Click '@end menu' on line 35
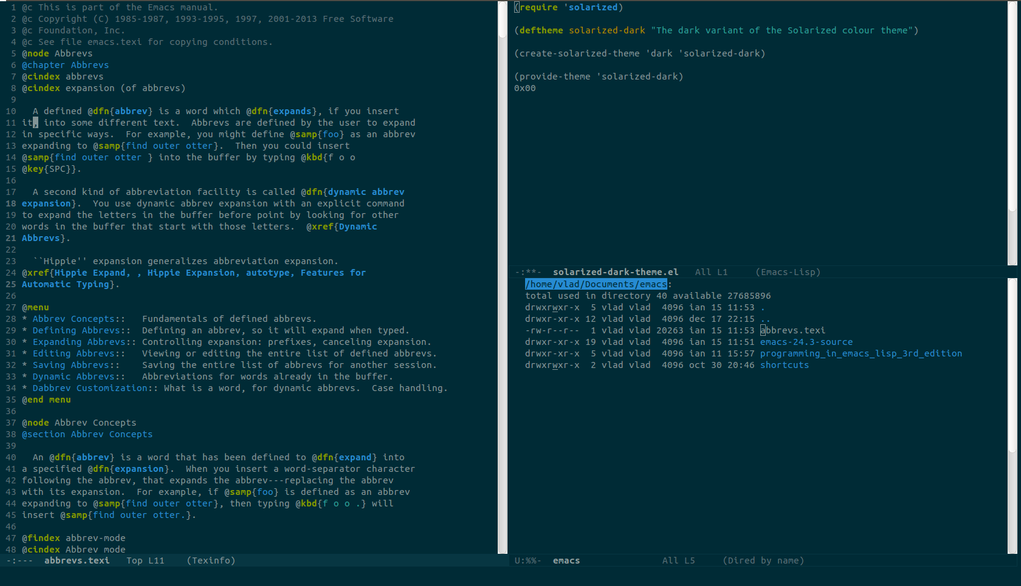The image size is (1021, 586). coord(46,400)
